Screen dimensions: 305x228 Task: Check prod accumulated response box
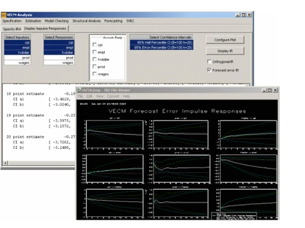click(x=95, y=66)
